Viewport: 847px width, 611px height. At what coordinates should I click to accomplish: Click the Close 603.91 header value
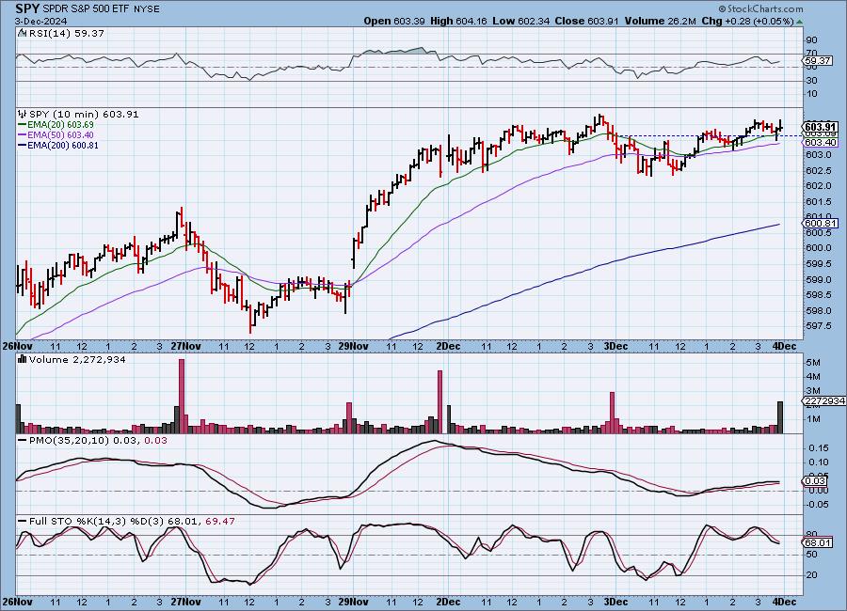[587, 21]
